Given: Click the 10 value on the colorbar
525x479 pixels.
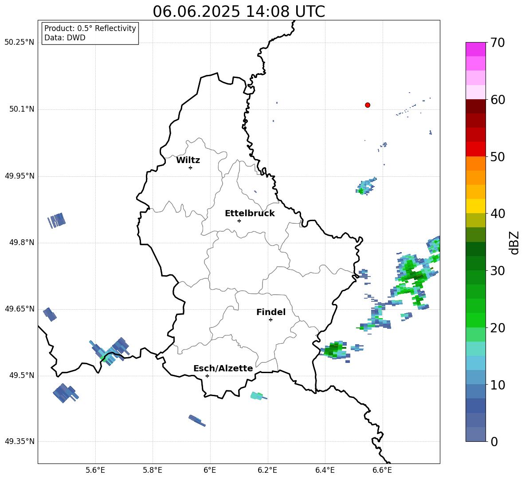Looking at the screenshot, I should tap(498, 385).
